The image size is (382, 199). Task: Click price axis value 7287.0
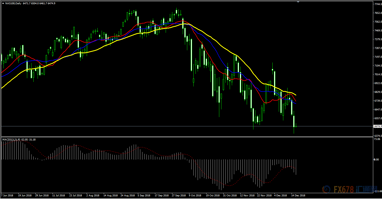click(x=378, y=48)
